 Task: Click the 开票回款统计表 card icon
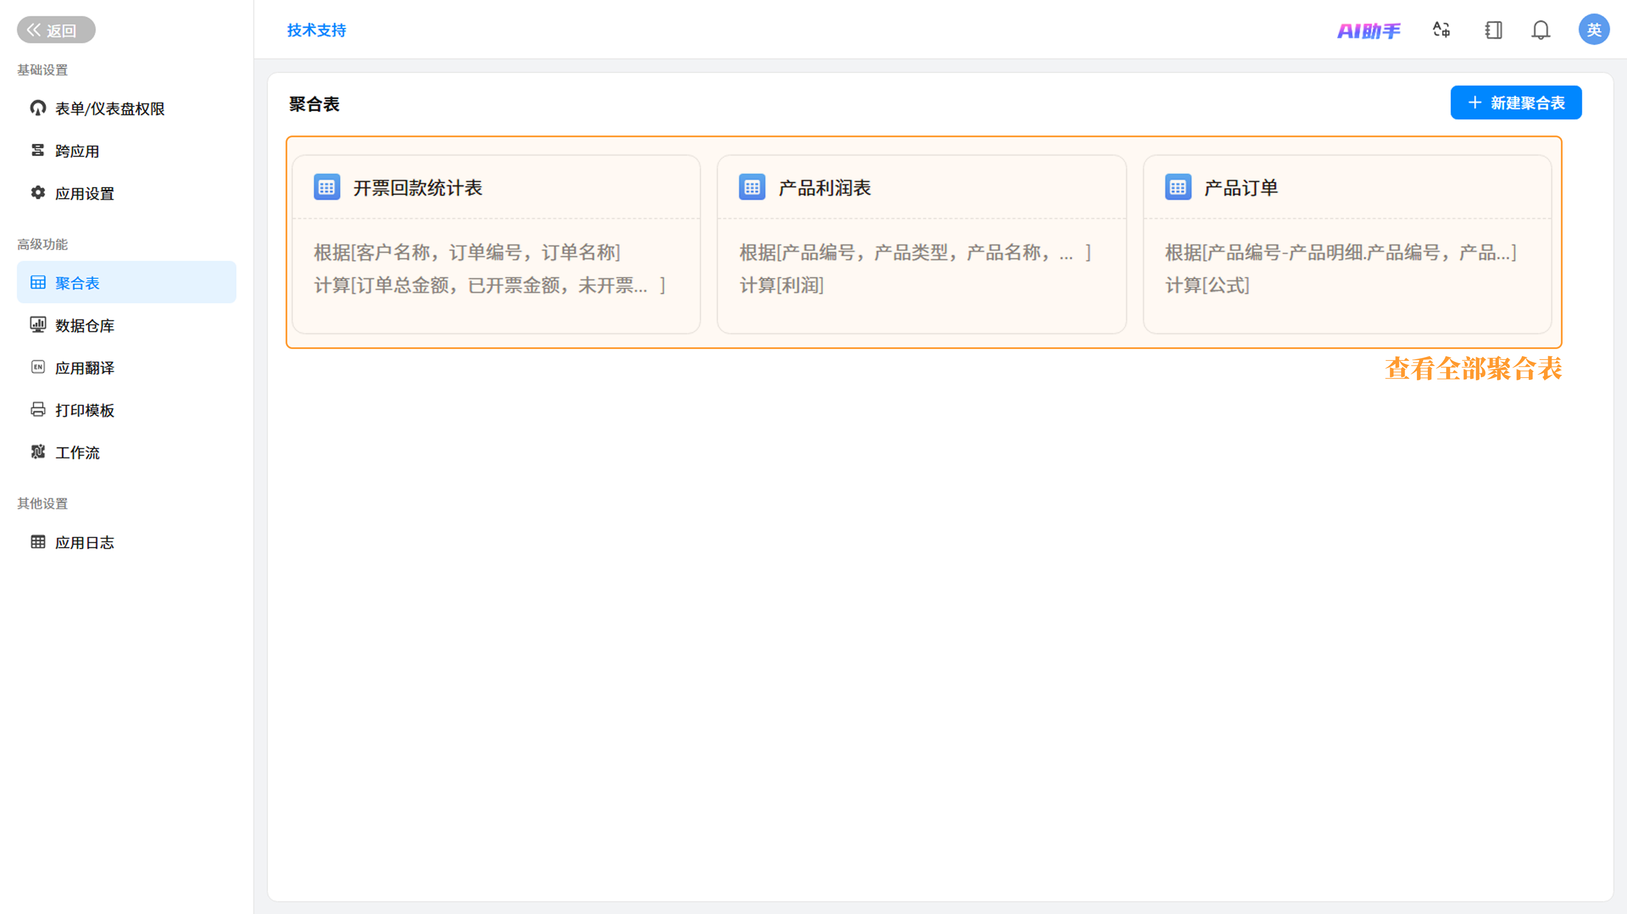click(x=327, y=187)
